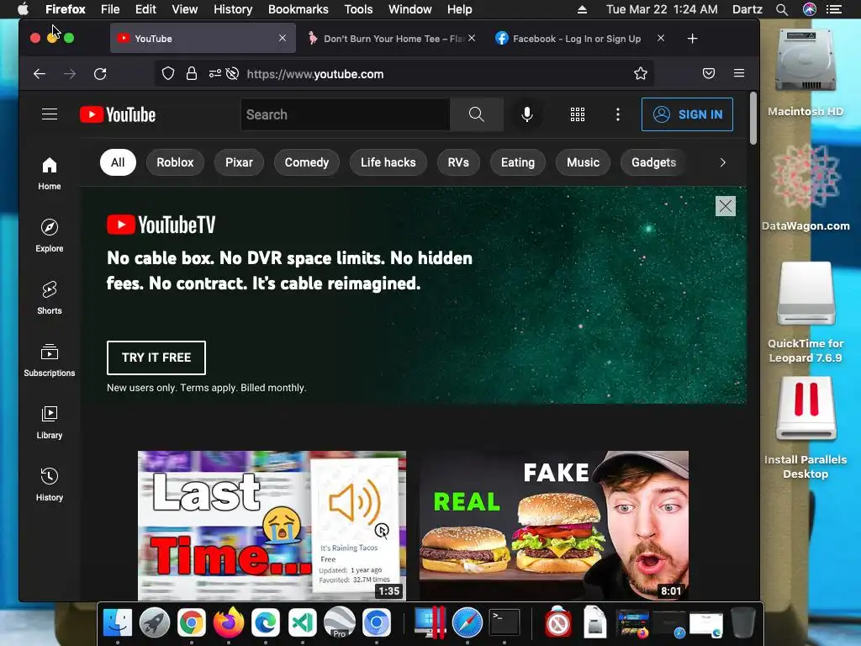Select the Gadgets category chip
Image resolution: width=861 pixels, height=646 pixels.
click(x=653, y=162)
